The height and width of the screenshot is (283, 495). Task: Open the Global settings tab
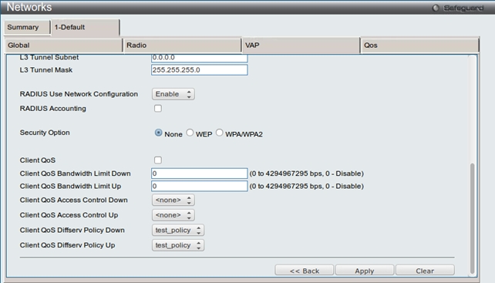pos(63,45)
